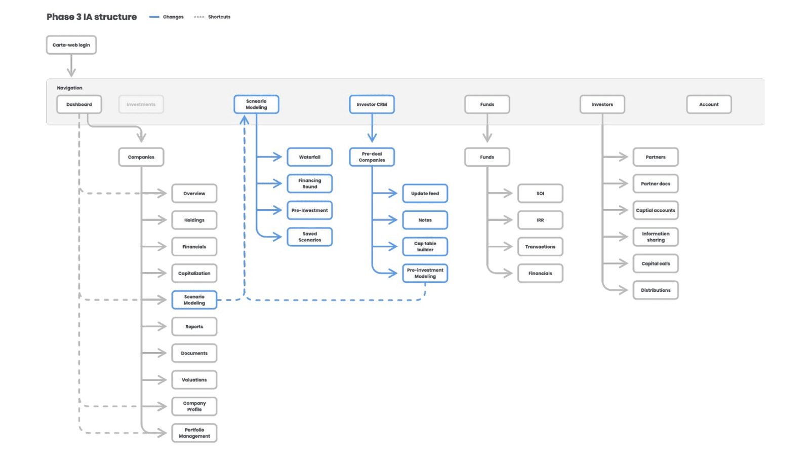Viewport: 810px width, 456px height.
Task: Click the Distributions node
Action: tap(656, 290)
